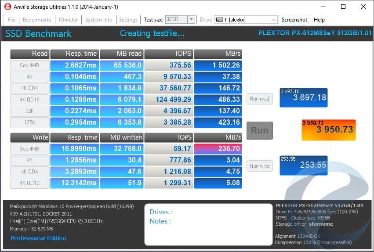Click the Run write button
374x252 pixels.
(259, 166)
